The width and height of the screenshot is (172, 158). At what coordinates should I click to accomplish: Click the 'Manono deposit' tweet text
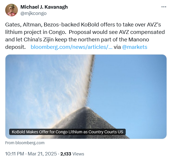77,43
